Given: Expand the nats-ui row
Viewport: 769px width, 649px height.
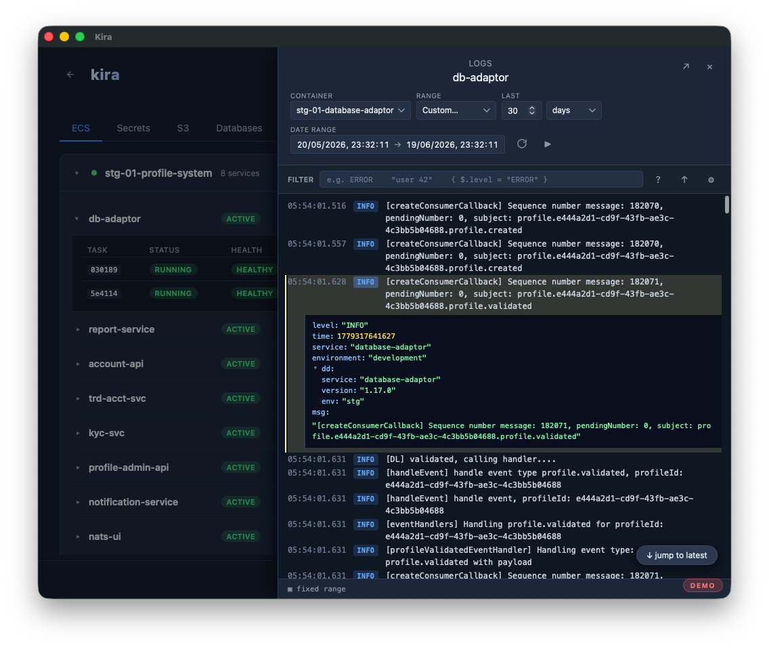Looking at the screenshot, I should pyautogui.click(x=78, y=537).
